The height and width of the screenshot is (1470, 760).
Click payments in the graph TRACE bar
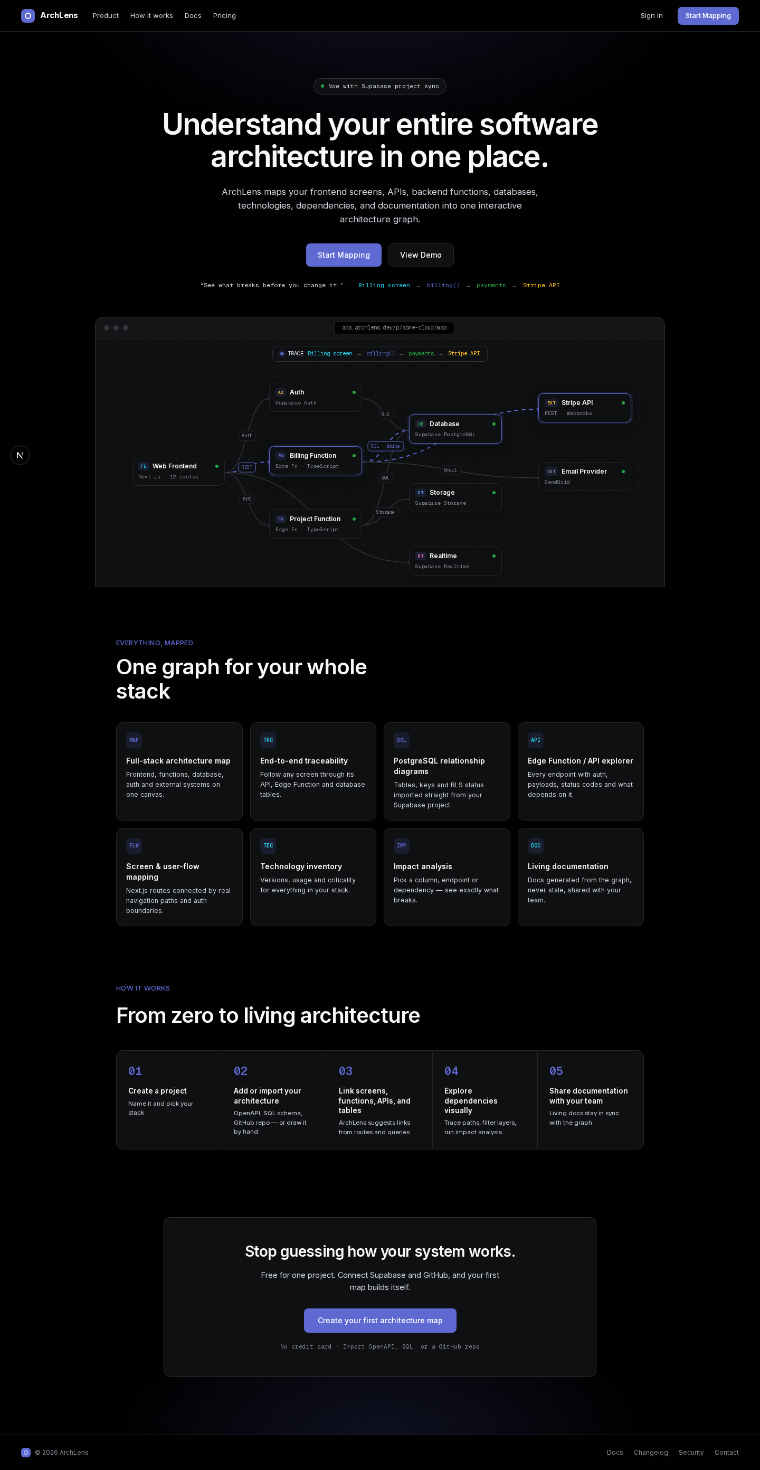coord(421,354)
